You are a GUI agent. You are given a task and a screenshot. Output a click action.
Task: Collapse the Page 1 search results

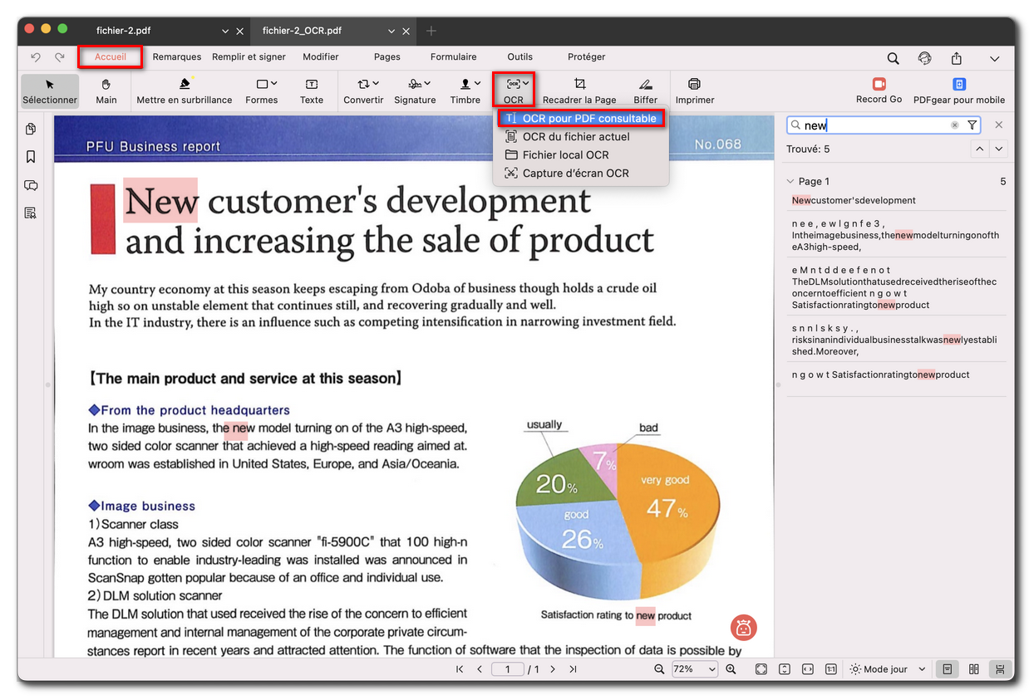click(x=790, y=181)
